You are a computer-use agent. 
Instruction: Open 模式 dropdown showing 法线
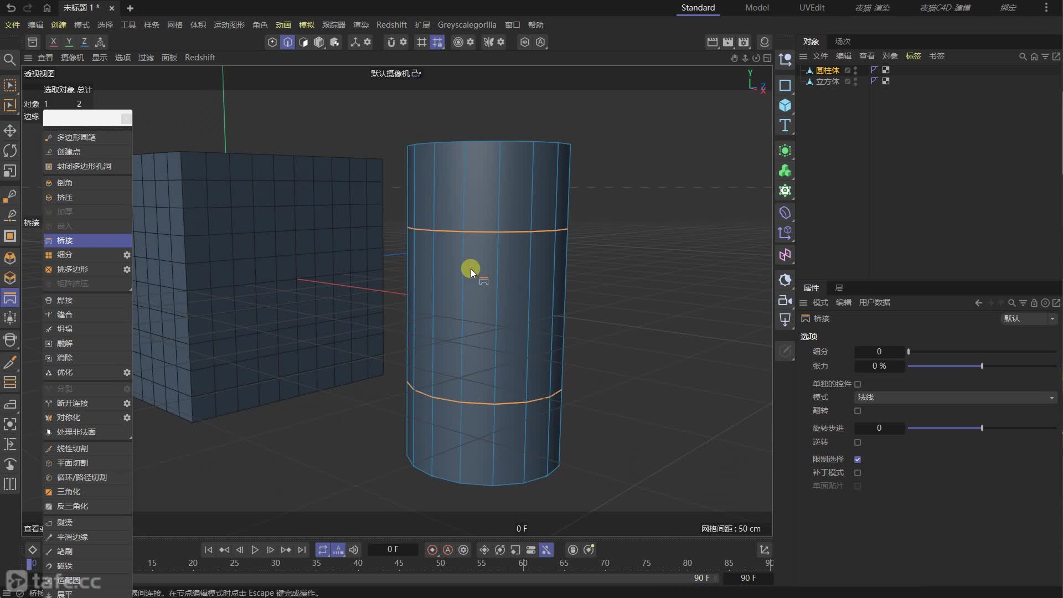coord(955,398)
